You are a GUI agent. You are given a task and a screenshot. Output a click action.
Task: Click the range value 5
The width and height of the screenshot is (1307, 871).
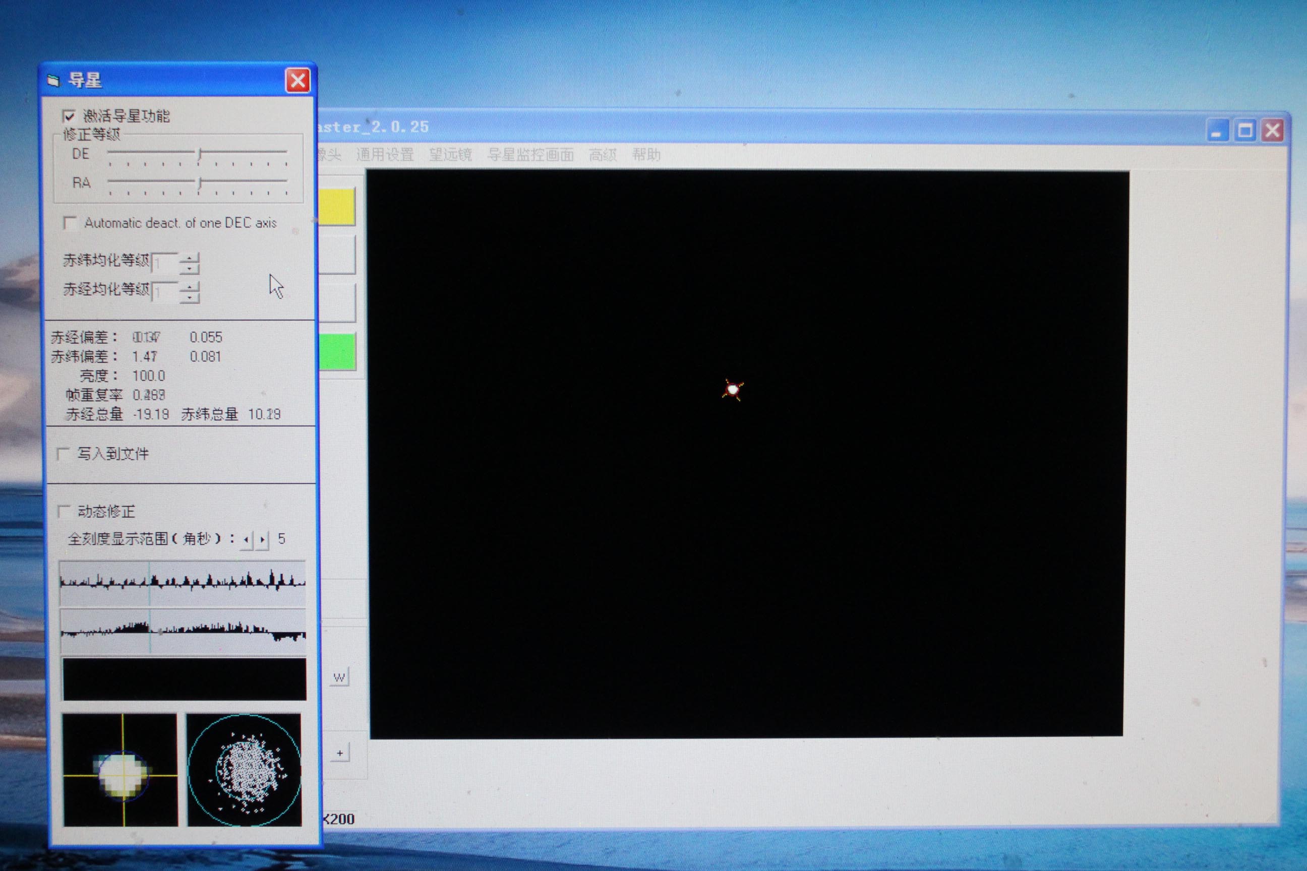click(x=282, y=539)
